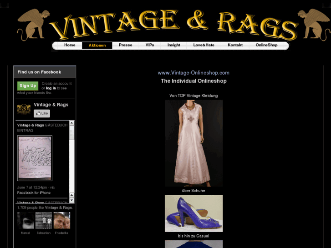Open the Kontakt page
Viewport: 331px width, 248px height.
[235, 45]
